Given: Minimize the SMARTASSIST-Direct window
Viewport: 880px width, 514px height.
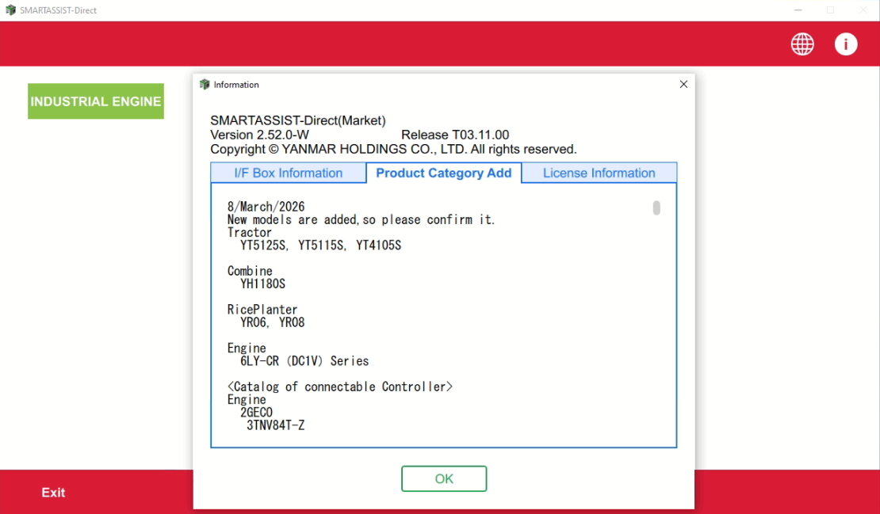Looking at the screenshot, I should click(x=798, y=10).
